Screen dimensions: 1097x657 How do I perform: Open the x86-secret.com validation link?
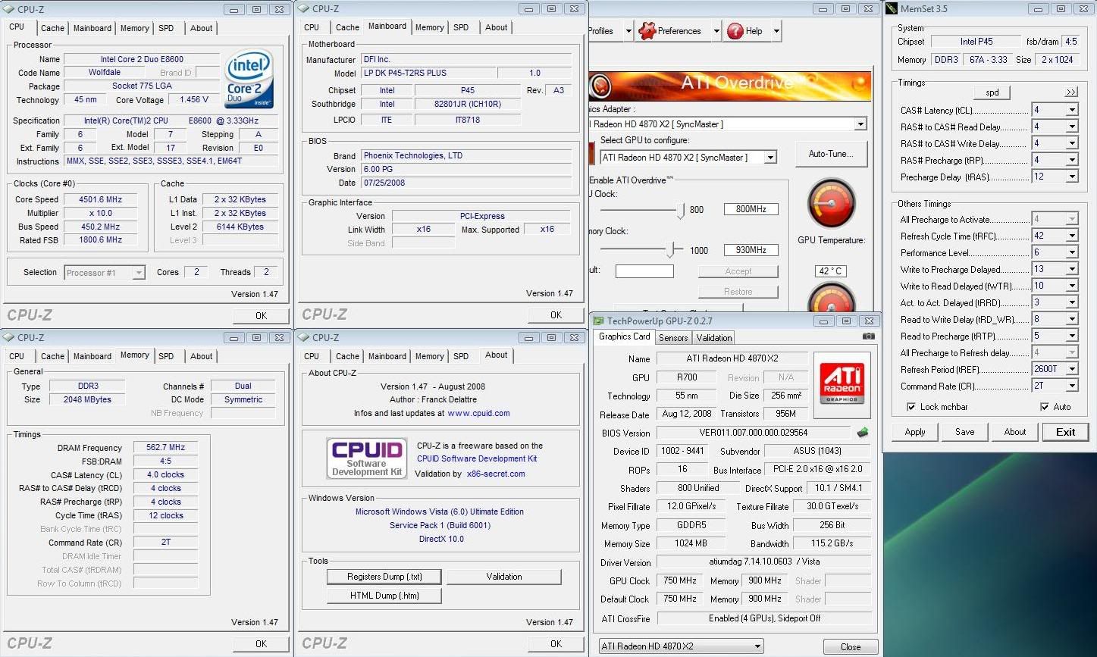(x=496, y=474)
